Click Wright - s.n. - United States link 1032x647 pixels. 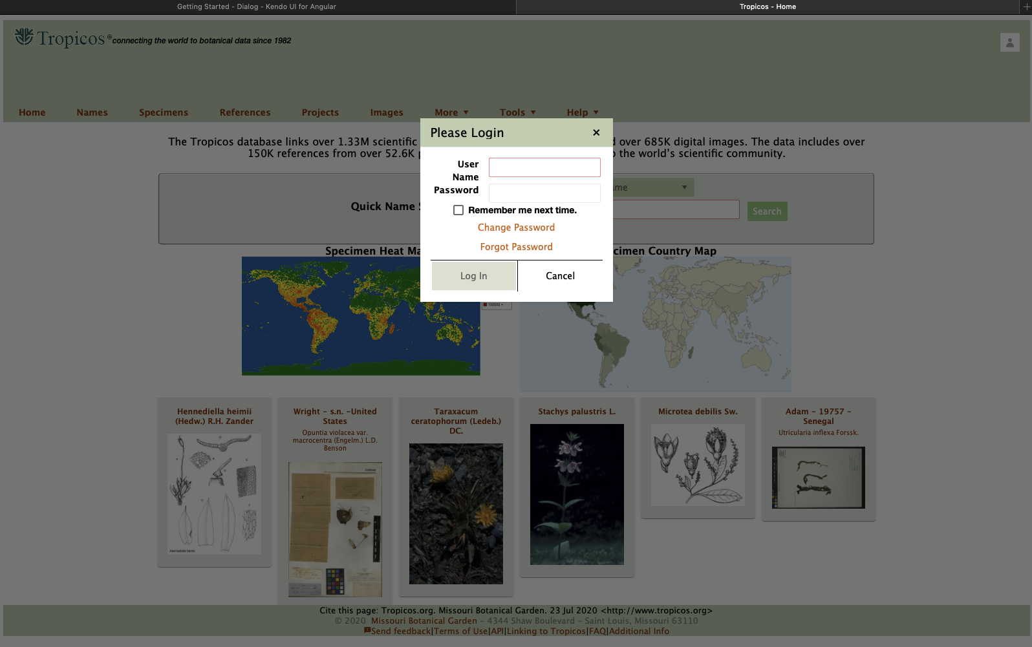pyautogui.click(x=335, y=416)
